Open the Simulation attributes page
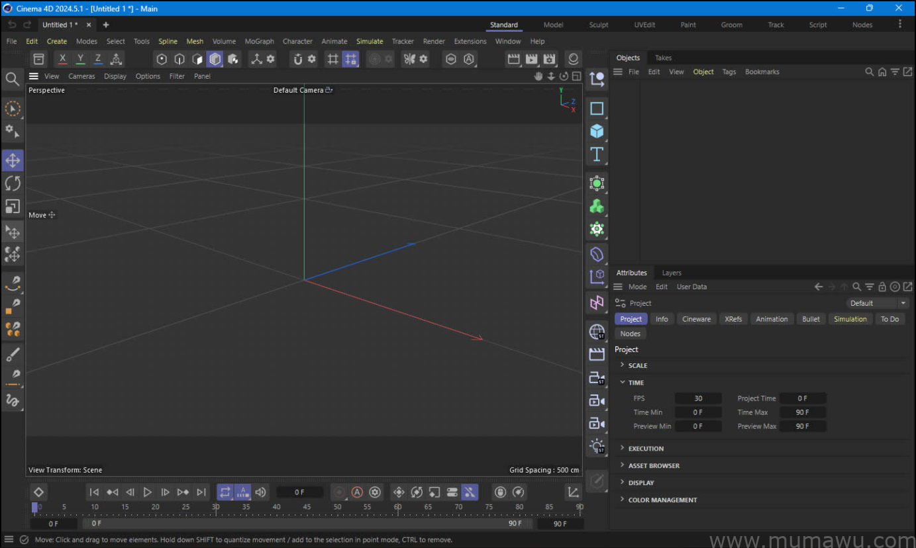 point(850,318)
